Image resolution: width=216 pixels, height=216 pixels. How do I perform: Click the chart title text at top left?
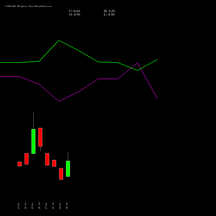tap(29, 6)
